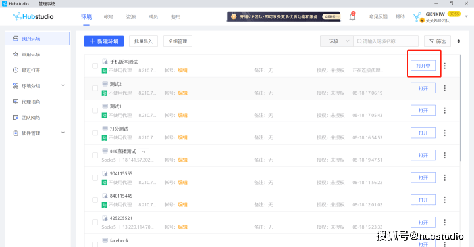Click 打开 for the 818直播测试 environment

point(423,155)
